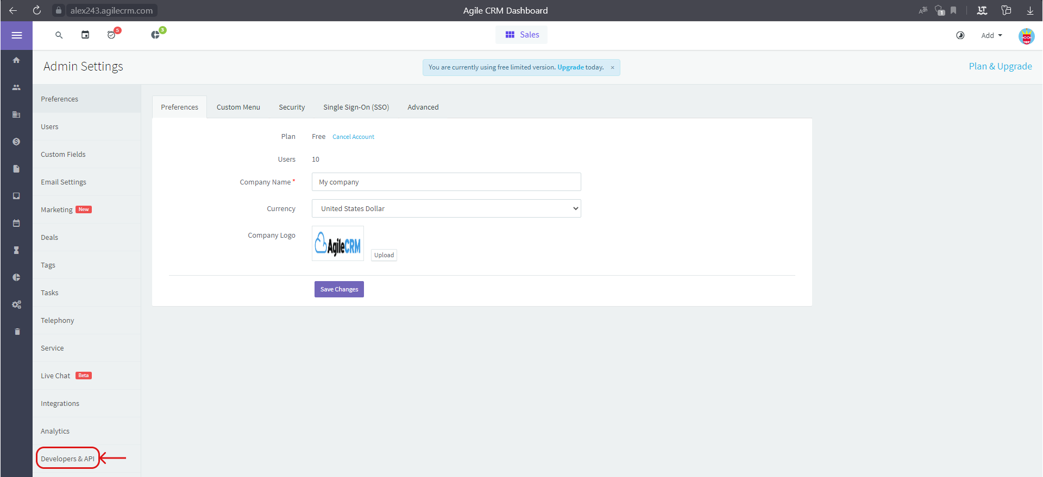The width and height of the screenshot is (1043, 477).
Task: Switch to the Custom Menu tab
Action: click(238, 107)
